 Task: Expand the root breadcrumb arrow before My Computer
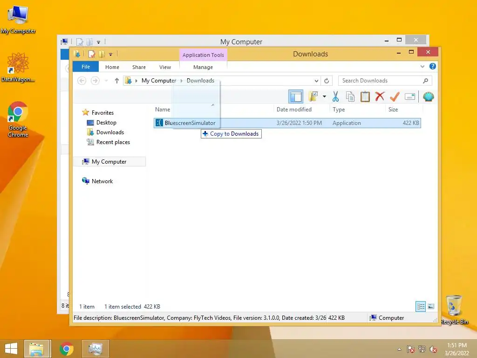tap(136, 81)
